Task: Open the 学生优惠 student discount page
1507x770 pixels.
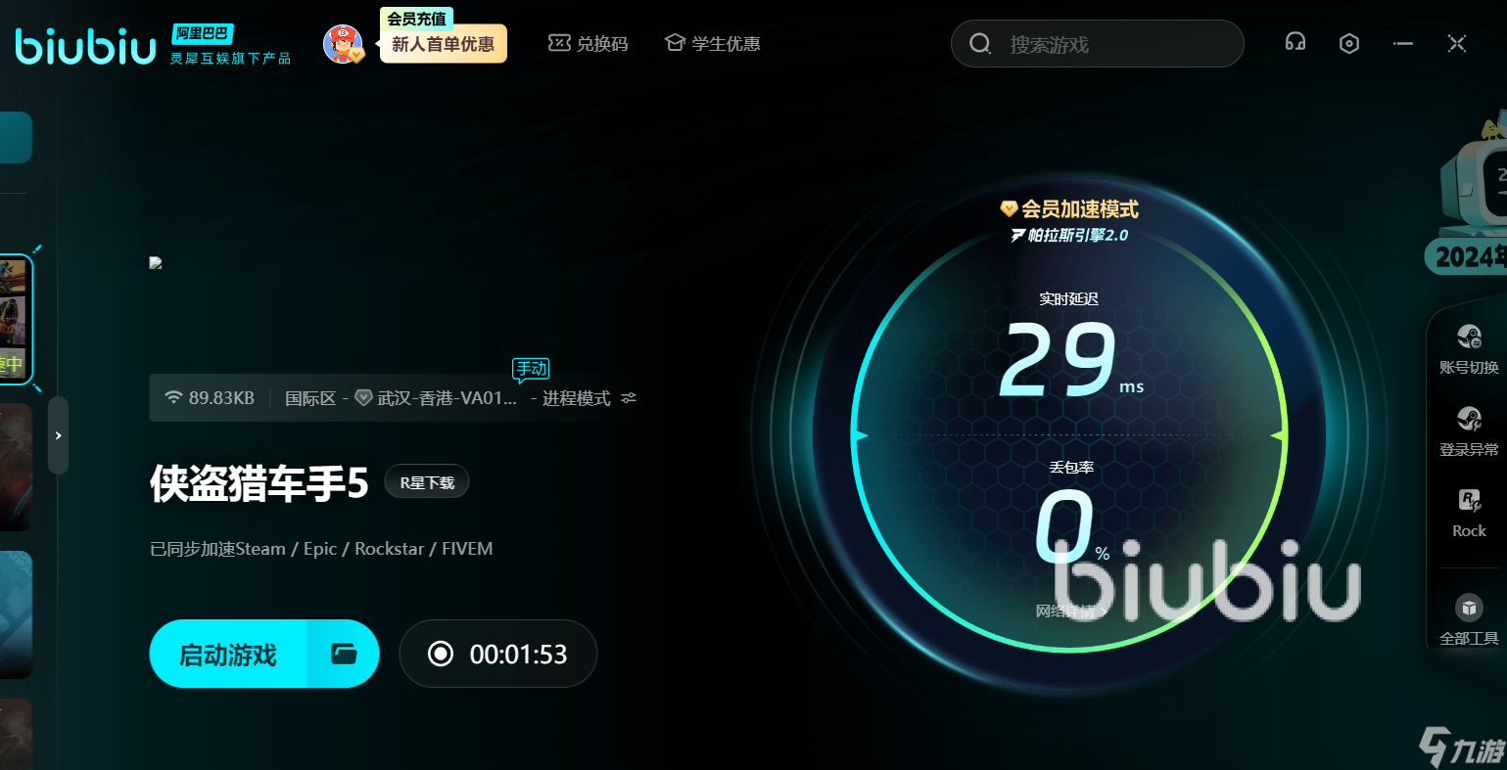Action: click(712, 44)
